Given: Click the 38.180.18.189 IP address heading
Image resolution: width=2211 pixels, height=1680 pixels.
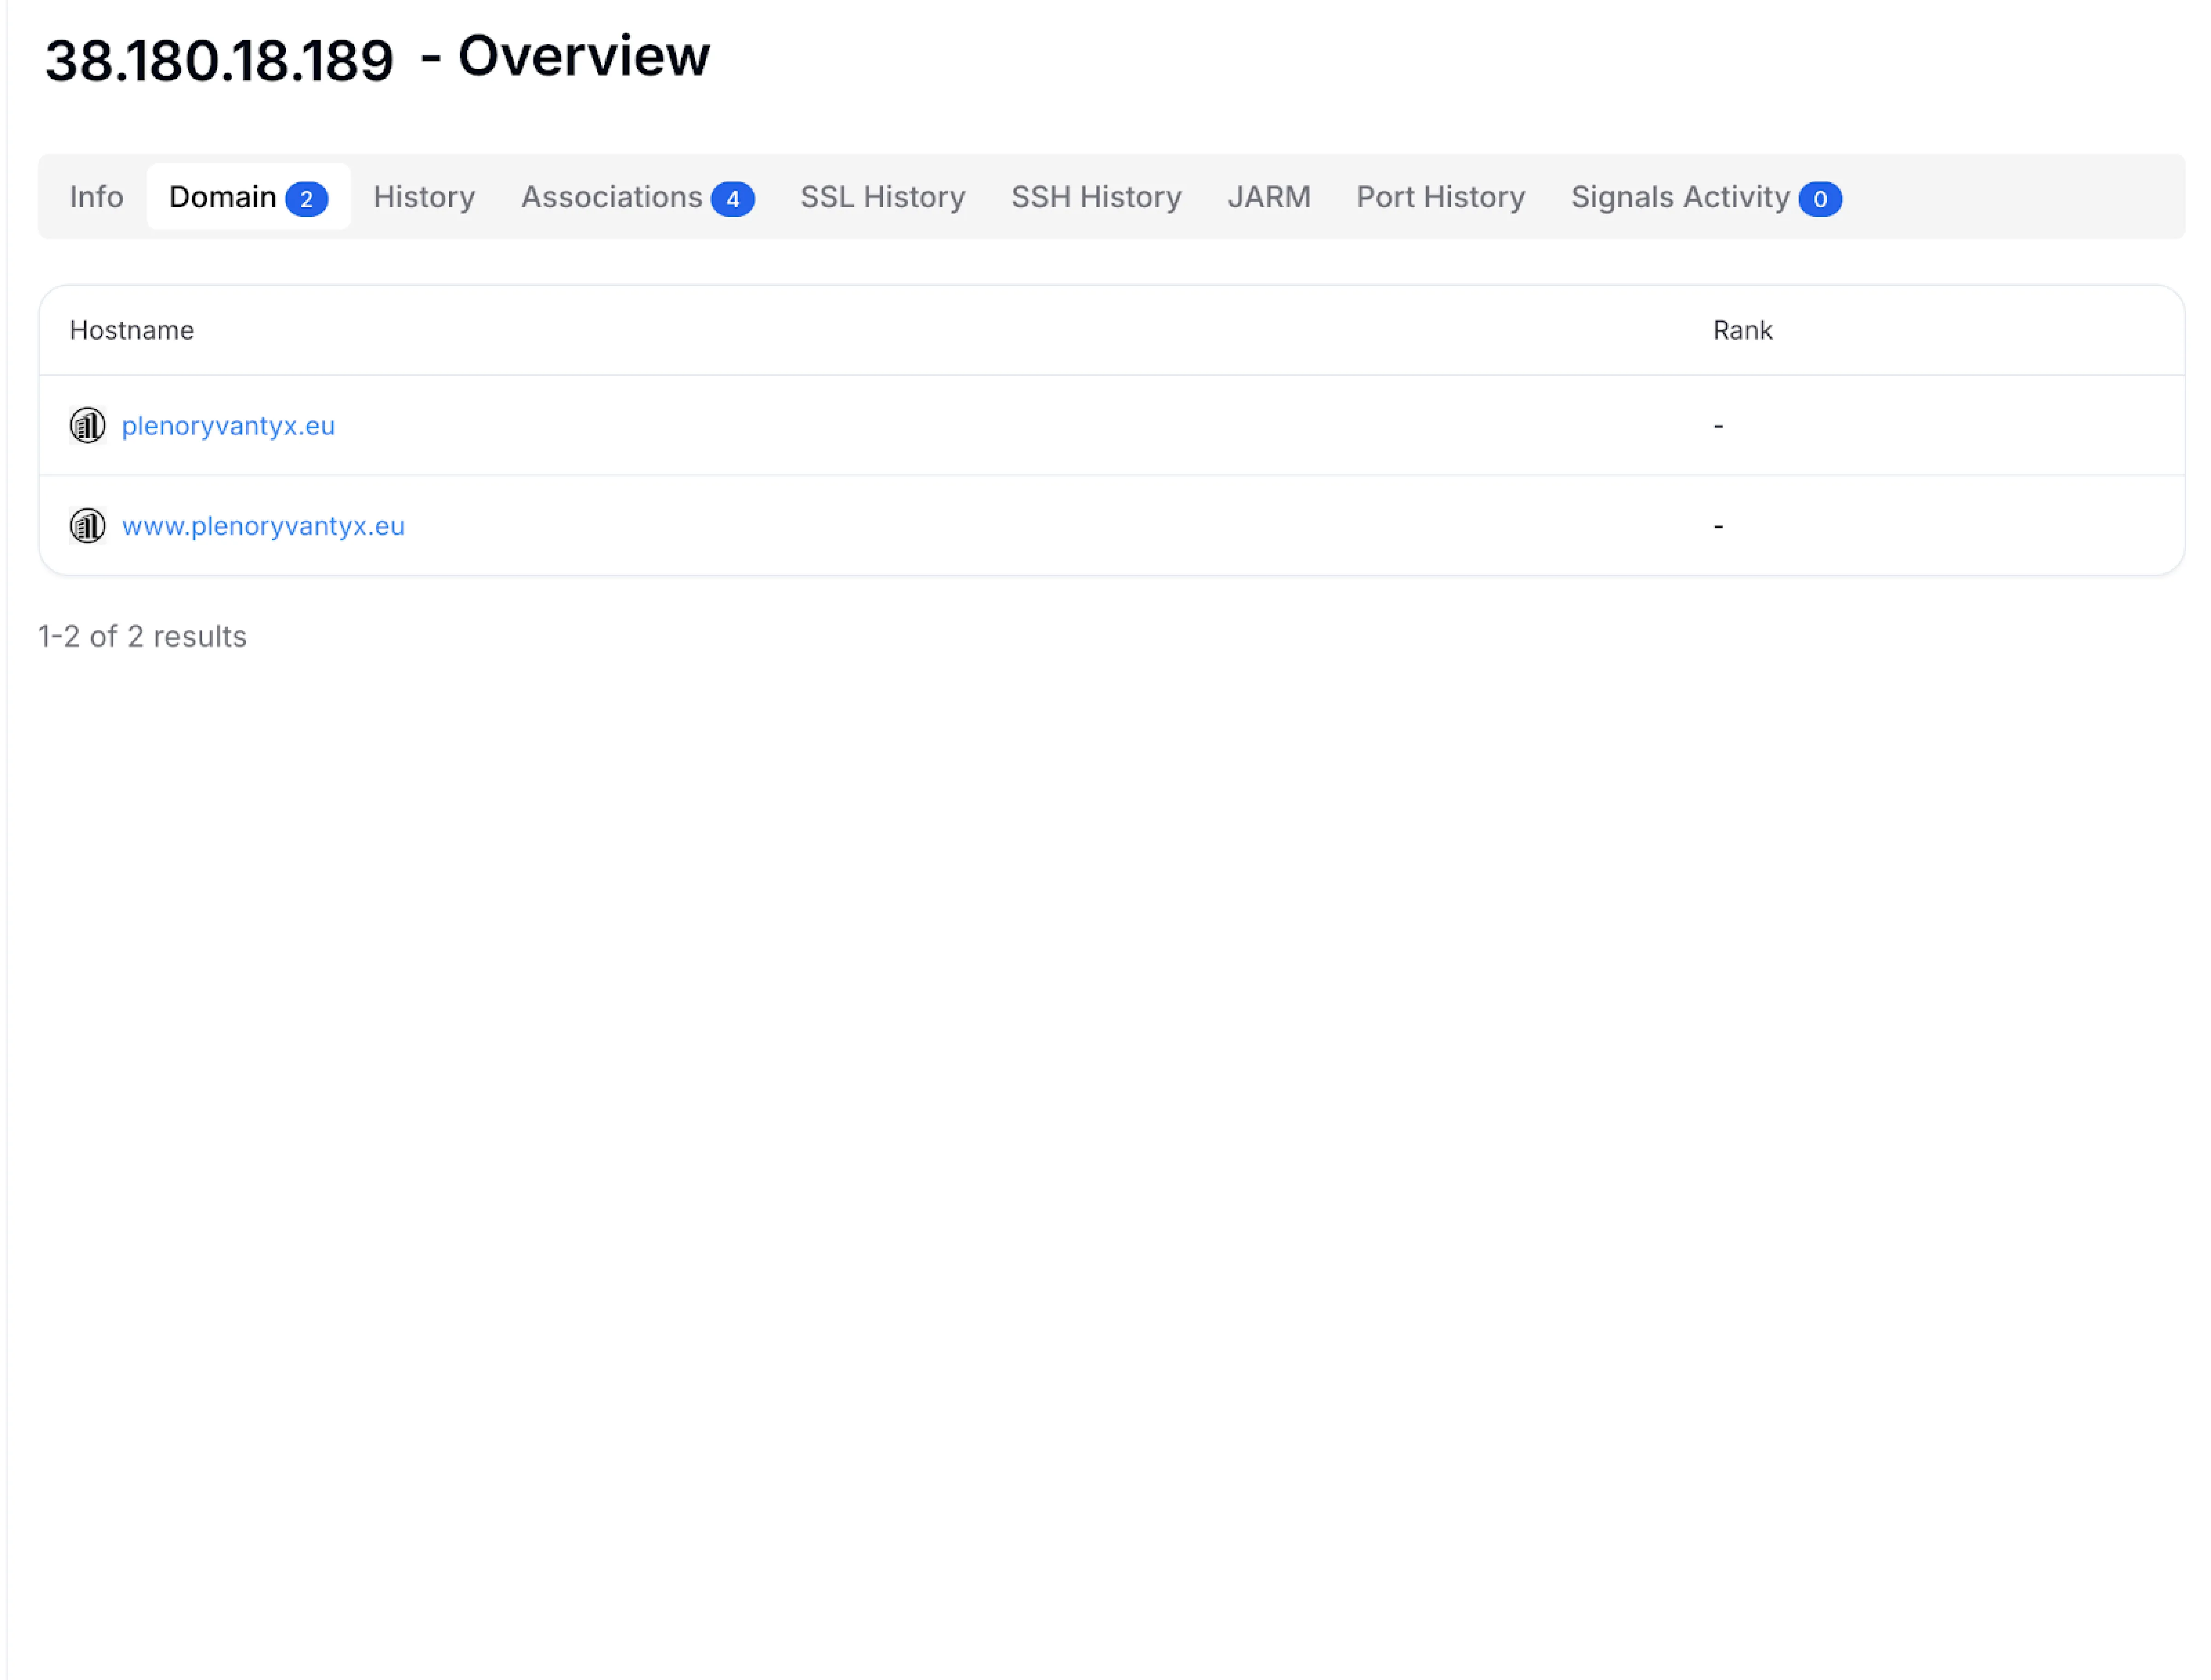Looking at the screenshot, I should [219, 60].
